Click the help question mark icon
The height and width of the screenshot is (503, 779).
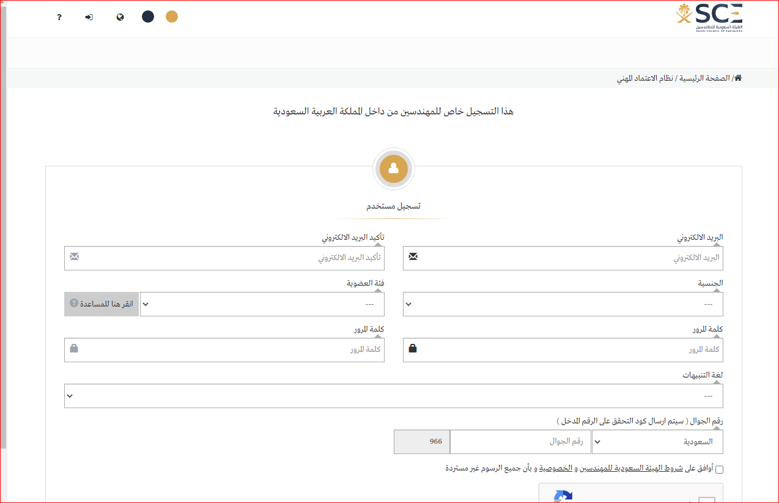tap(59, 17)
